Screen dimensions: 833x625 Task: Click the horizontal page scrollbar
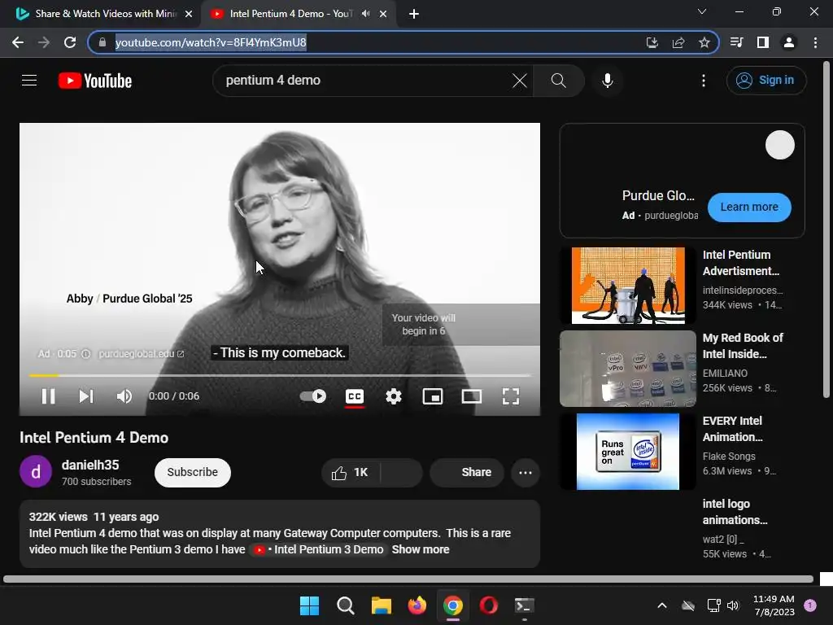[408, 579]
